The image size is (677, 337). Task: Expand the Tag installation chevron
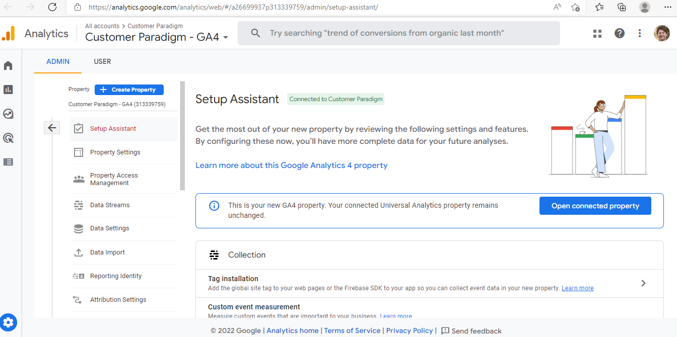click(643, 283)
